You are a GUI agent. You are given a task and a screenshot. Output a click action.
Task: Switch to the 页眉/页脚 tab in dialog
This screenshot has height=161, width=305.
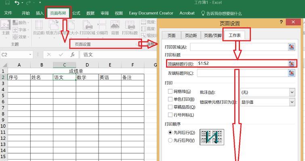tap(212, 35)
